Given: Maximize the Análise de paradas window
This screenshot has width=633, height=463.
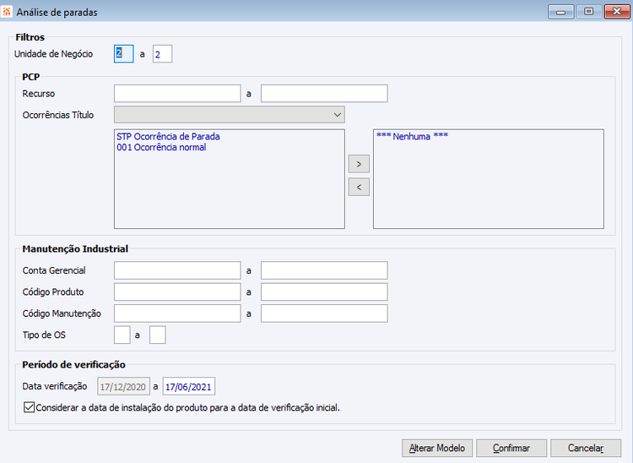Looking at the screenshot, I should [x=589, y=12].
